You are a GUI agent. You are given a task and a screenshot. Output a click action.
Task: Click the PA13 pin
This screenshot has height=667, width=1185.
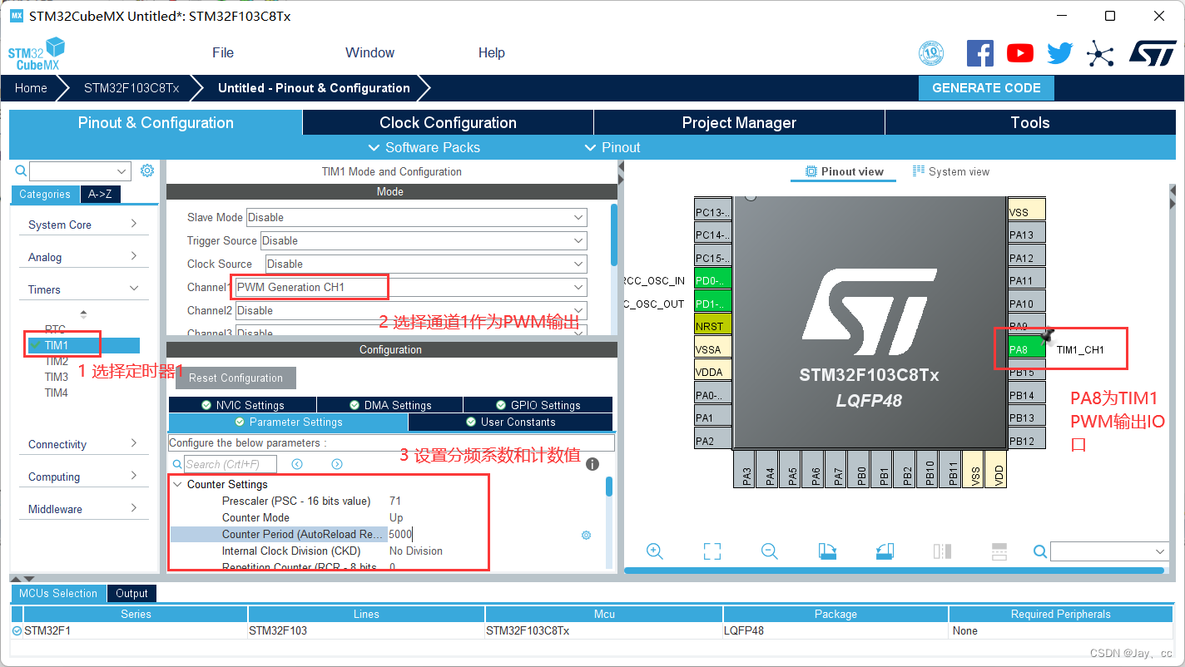(1026, 235)
